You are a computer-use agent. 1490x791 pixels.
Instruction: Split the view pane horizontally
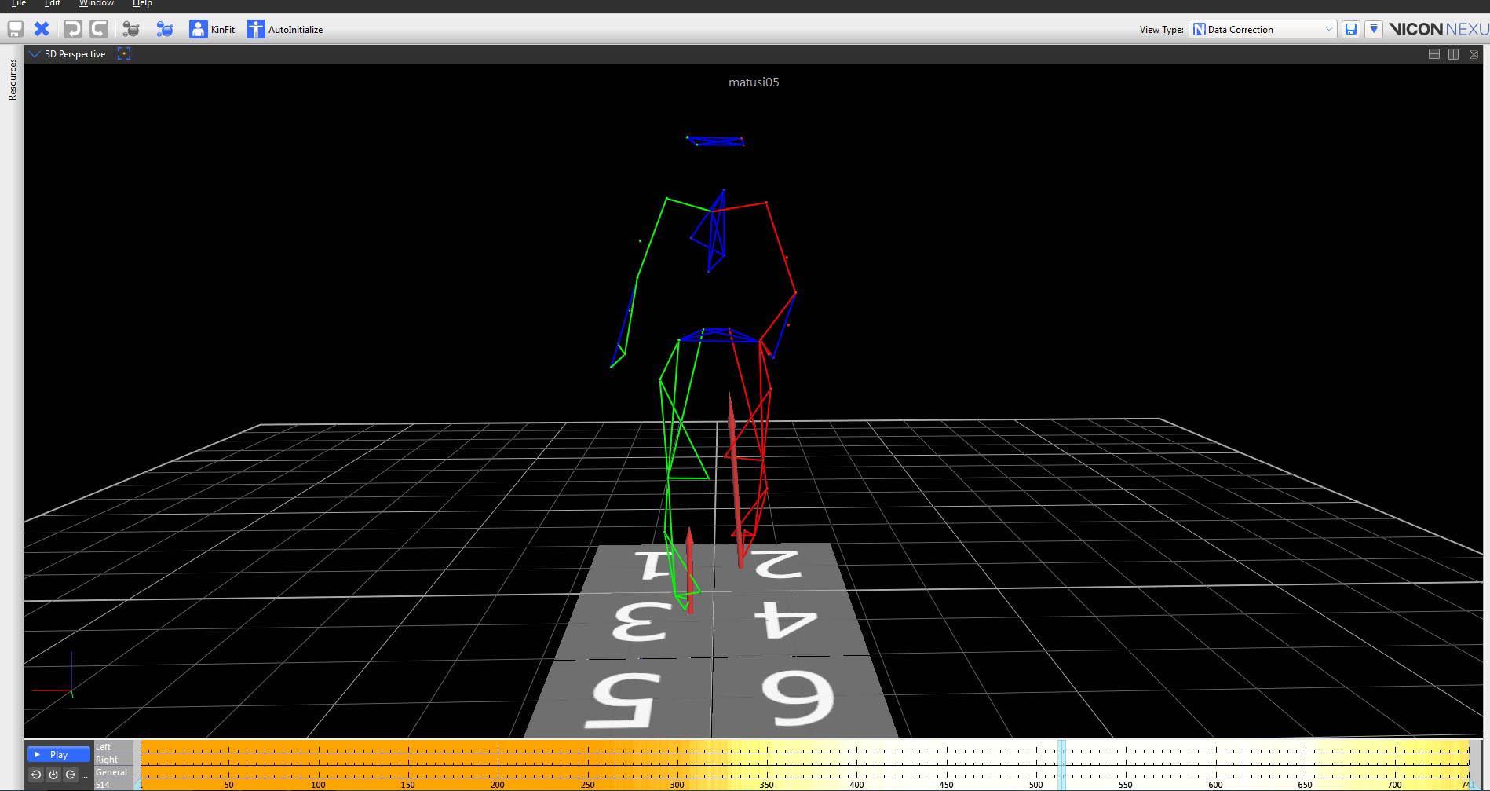pos(1433,54)
